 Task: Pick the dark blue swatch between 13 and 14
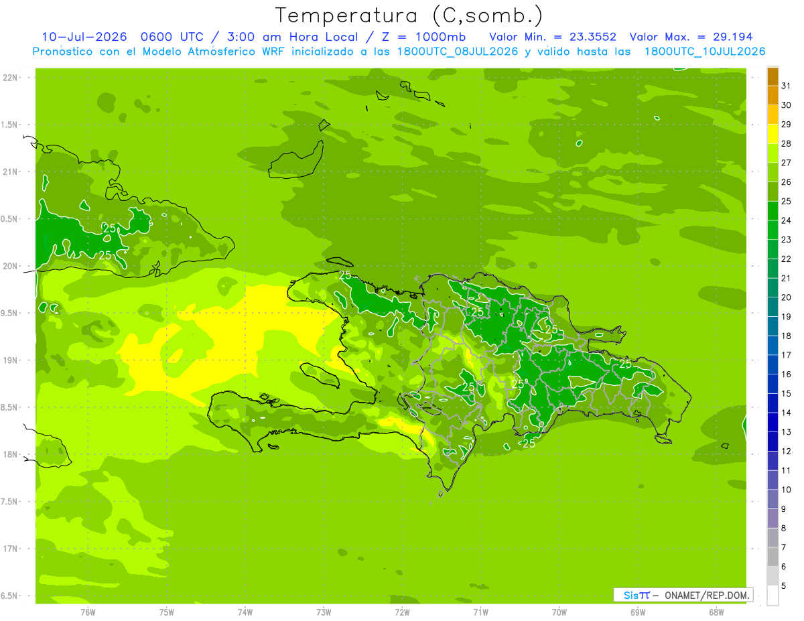(773, 422)
